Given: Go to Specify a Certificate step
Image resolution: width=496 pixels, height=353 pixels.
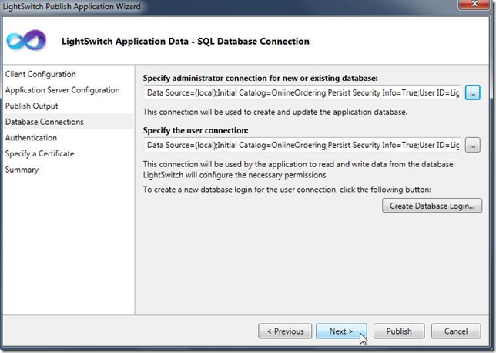Looking at the screenshot, I should [39, 153].
